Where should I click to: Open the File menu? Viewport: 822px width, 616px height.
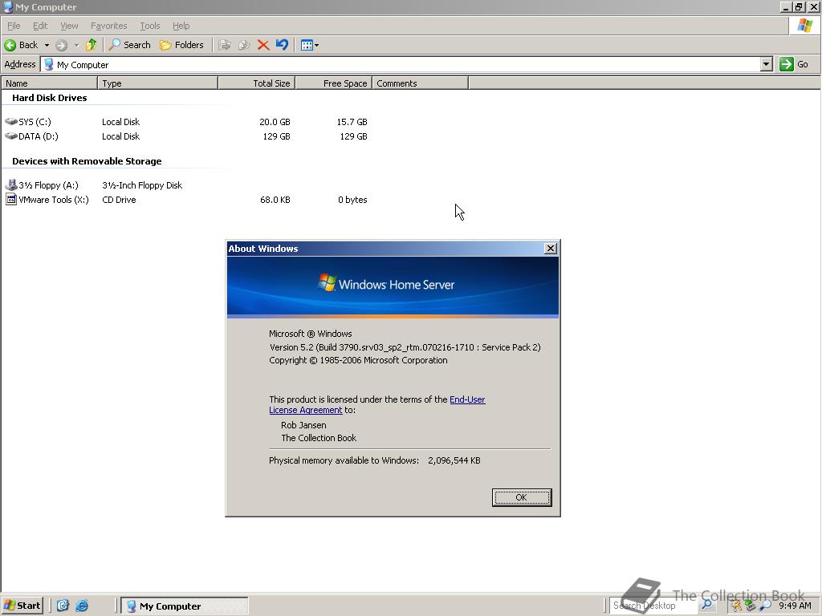pos(14,26)
